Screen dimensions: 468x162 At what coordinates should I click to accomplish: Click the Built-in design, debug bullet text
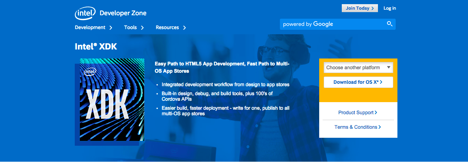click(x=217, y=96)
